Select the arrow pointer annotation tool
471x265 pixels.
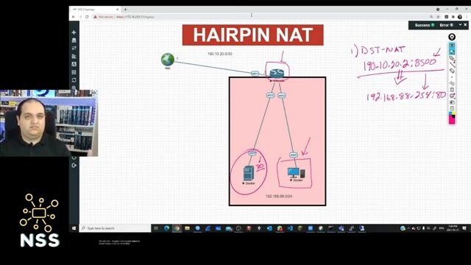click(x=452, y=52)
